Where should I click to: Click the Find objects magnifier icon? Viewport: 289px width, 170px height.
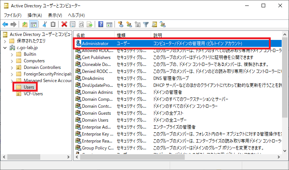(154, 24)
